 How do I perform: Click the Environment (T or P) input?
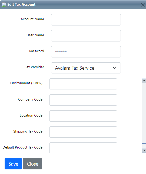click(83, 84)
